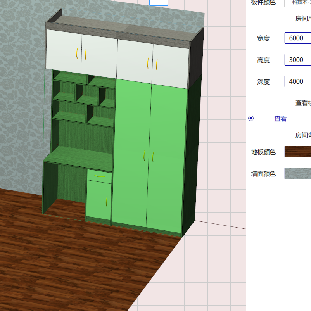The width and height of the screenshot is (311, 311).
Task: Click the 高度 height field showing 3000
Action: click(x=297, y=60)
